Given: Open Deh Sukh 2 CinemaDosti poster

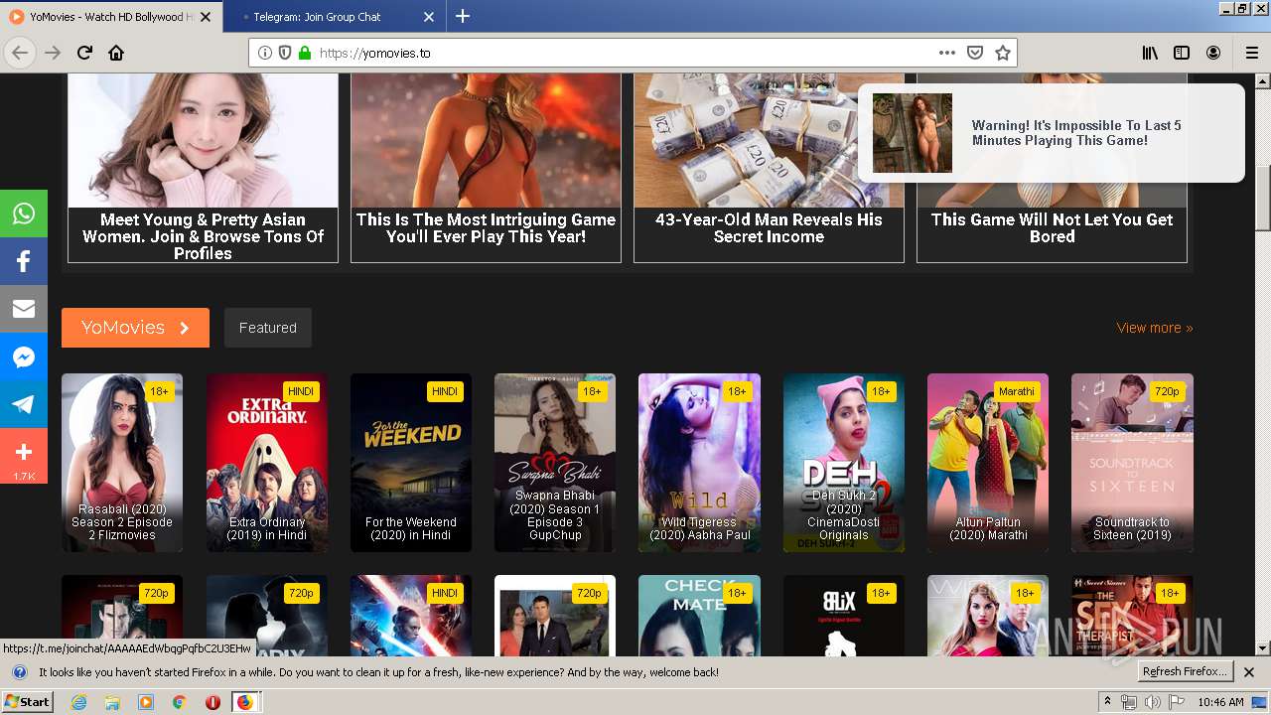Looking at the screenshot, I should pyautogui.click(x=844, y=463).
